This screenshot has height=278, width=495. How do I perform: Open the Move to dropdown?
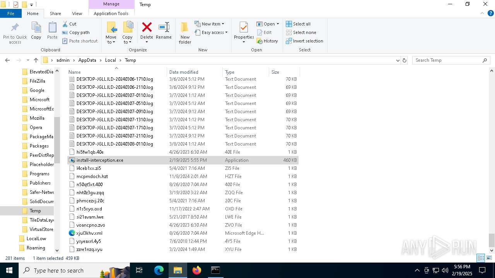pyautogui.click(x=111, y=33)
